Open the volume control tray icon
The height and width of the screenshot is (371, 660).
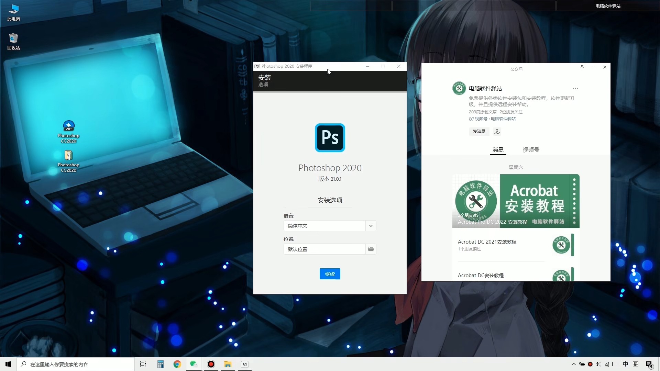[x=598, y=364]
